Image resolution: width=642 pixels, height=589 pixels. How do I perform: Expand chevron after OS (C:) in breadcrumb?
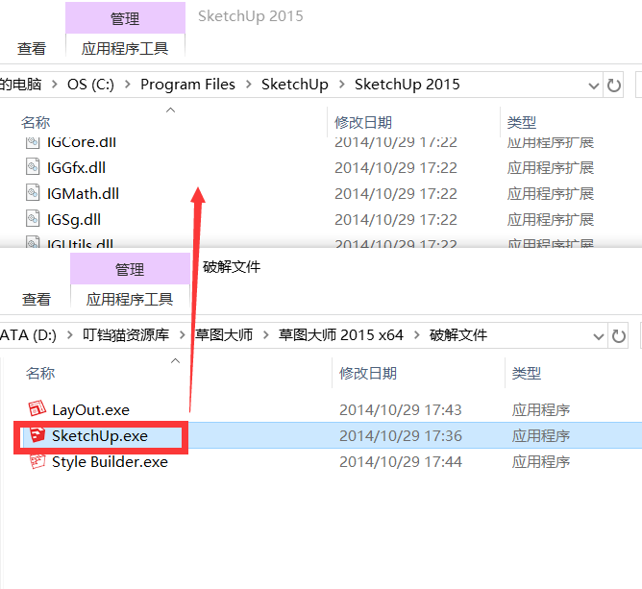point(127,85)
